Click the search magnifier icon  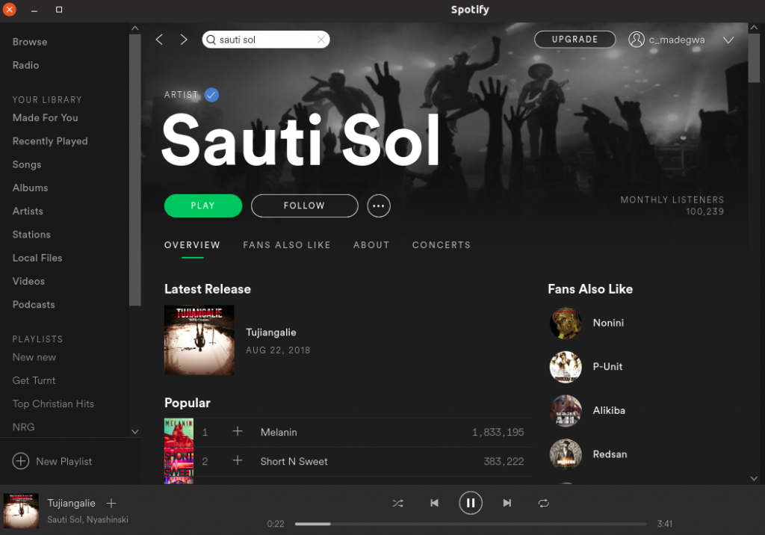point(211,40)
